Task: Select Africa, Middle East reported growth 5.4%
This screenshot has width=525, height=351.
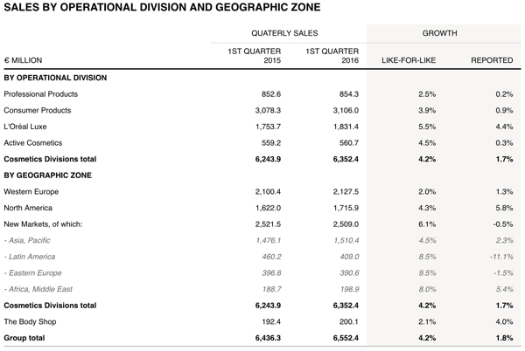Action: coord(505,289)
